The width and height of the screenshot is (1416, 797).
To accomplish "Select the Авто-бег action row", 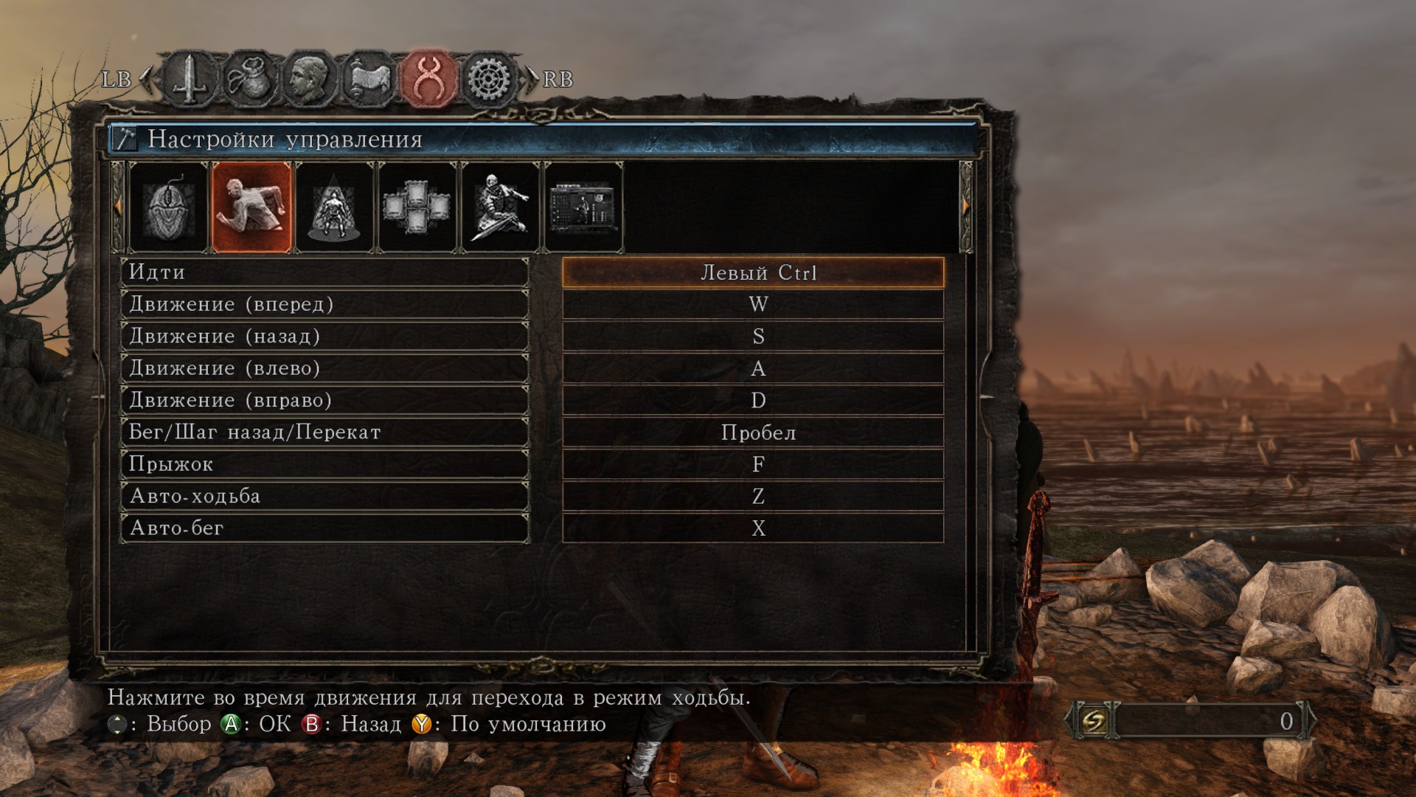I will (x=324, y=528).
